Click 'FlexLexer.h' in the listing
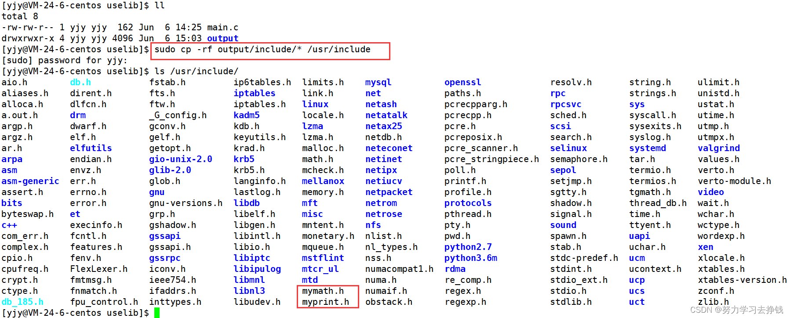Viewport: 790px width, 318px height. (99, 269)
